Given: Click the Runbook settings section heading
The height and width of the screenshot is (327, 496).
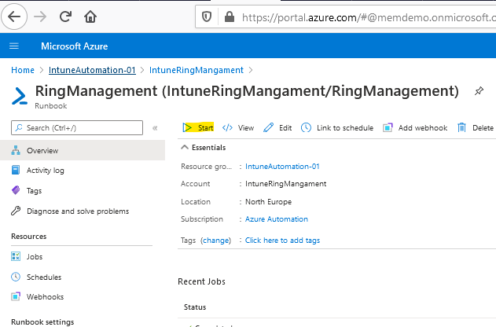Looking at the screenshot, I should click(42, 322).
